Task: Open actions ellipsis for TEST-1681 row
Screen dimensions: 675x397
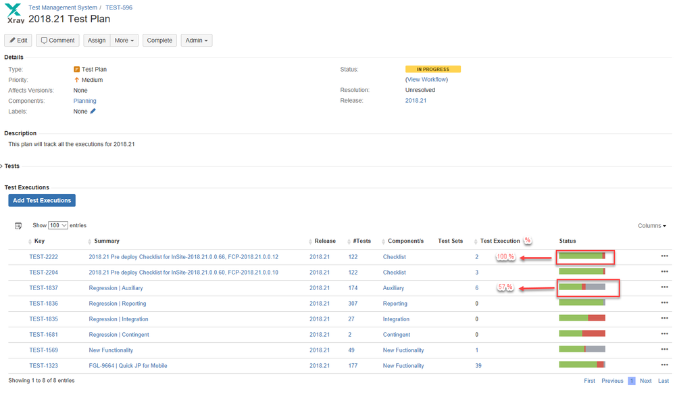Action: tap(664, 333)
